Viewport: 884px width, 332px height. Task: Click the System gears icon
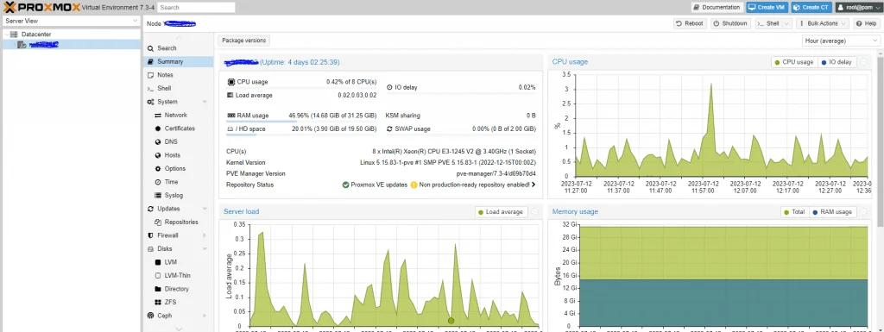[x=150, y=102]
